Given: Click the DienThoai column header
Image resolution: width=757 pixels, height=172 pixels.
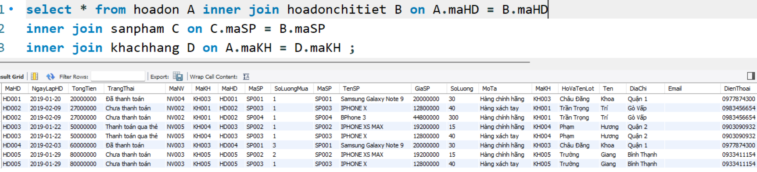Looking at the screenshot, I should tap(737, 88).
